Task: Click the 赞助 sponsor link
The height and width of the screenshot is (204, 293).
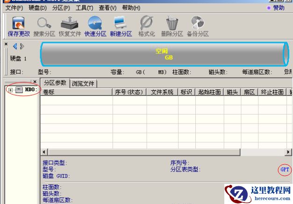Action: tap(279, 8)
